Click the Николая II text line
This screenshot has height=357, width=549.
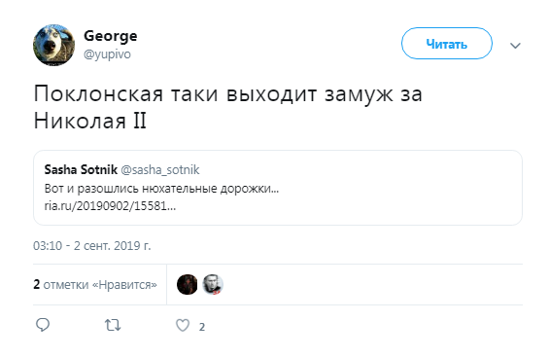(x=89, y=121)
